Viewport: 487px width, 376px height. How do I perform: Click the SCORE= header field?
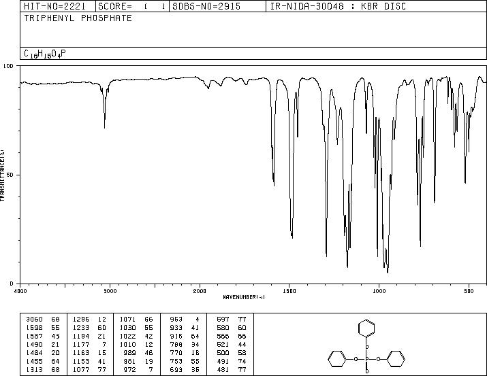tap(132, 6)
